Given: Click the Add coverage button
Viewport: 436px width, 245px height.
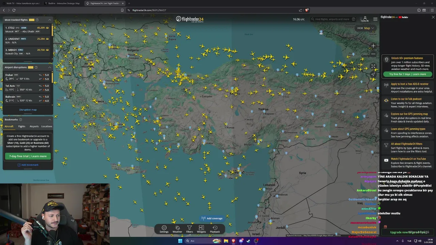Looking at the screenshot, I should [212, 218].
